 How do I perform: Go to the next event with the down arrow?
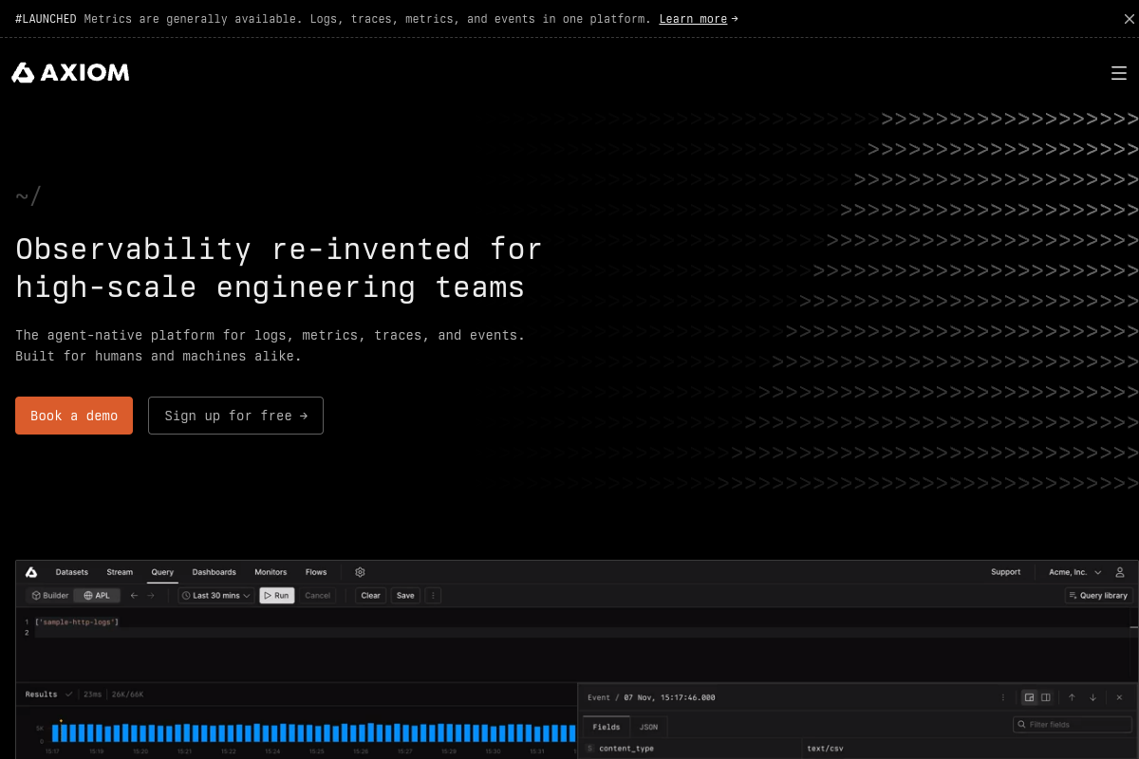(x=1092, y=697)
